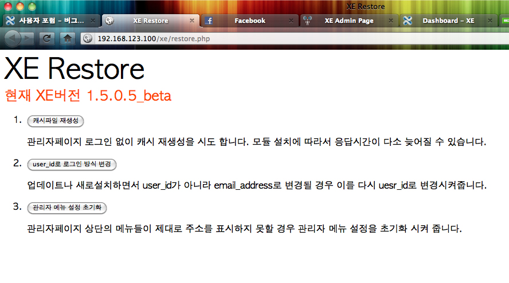Click the 관리자 메뉴 설정 초기화 button
The image size is (509, 283).
click(x=67, y=208)
